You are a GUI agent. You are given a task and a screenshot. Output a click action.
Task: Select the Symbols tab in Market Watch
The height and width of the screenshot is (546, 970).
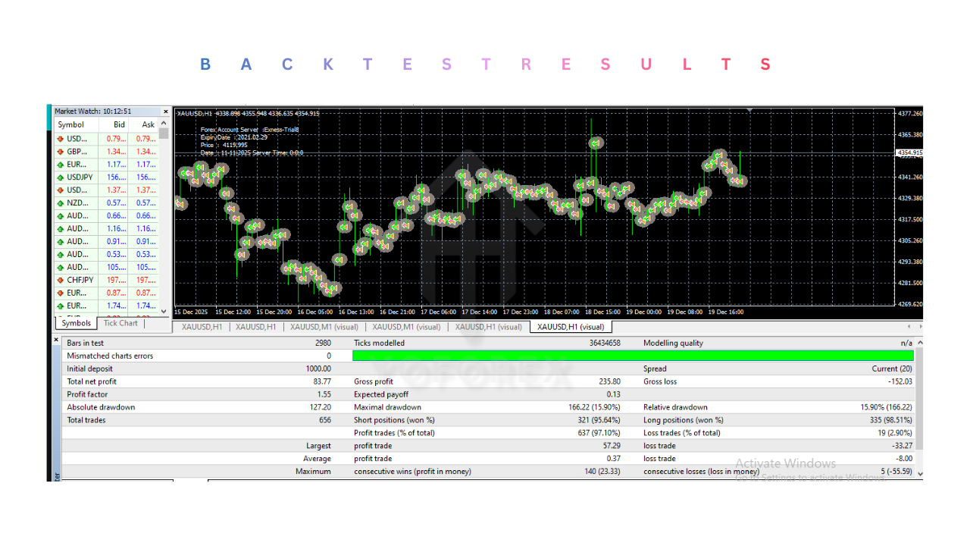76,323
